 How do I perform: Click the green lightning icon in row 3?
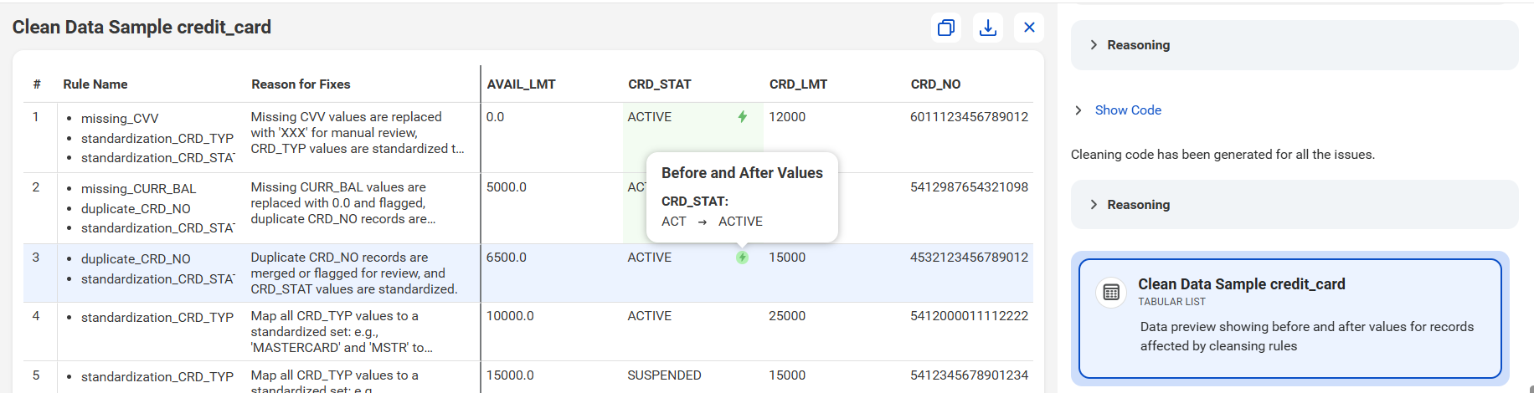(742, 258)
